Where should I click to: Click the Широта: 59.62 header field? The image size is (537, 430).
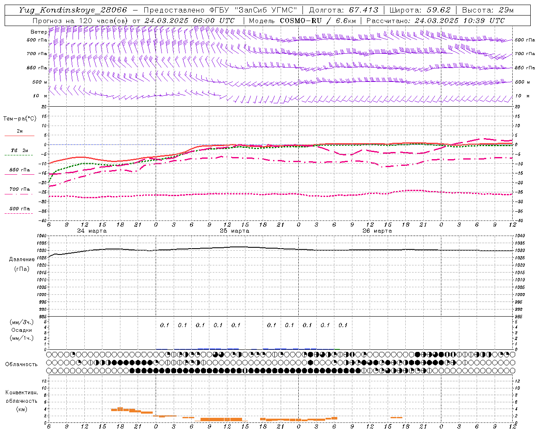click(420, 10)
